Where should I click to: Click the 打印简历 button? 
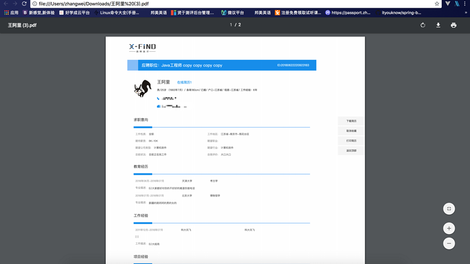click(x=351, y=141)
